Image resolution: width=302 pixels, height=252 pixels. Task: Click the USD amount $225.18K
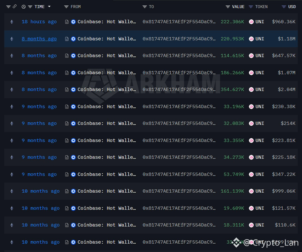coord(283,157)
